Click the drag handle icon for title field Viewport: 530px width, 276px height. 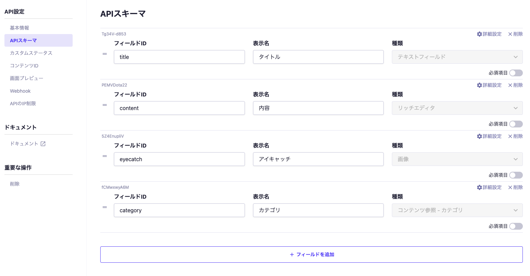(105, 54)
